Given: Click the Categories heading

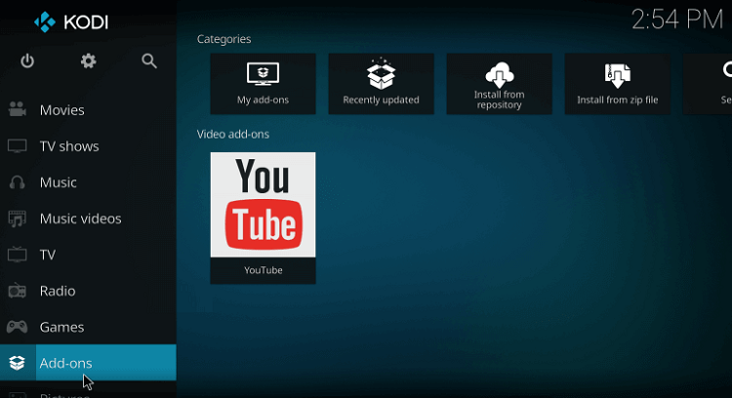Looking at the screenshot, I should tap(224, 39).
